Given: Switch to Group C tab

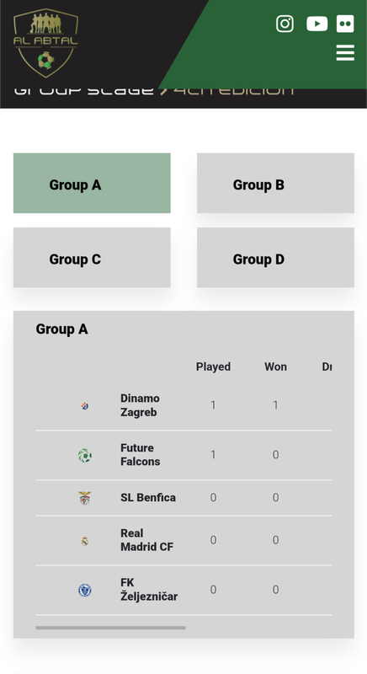Looking at the screenshot, I should tap(92, 258).
